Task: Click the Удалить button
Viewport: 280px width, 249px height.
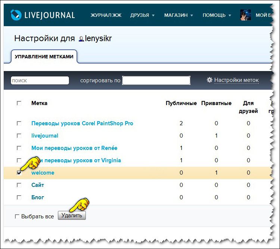Action: click(72, 215)
